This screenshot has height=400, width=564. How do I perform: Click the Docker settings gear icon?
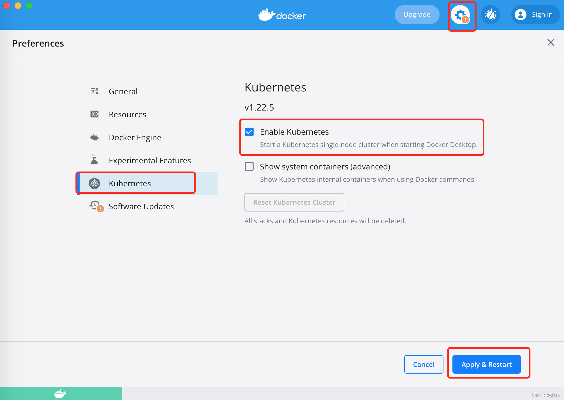point(461,15)
